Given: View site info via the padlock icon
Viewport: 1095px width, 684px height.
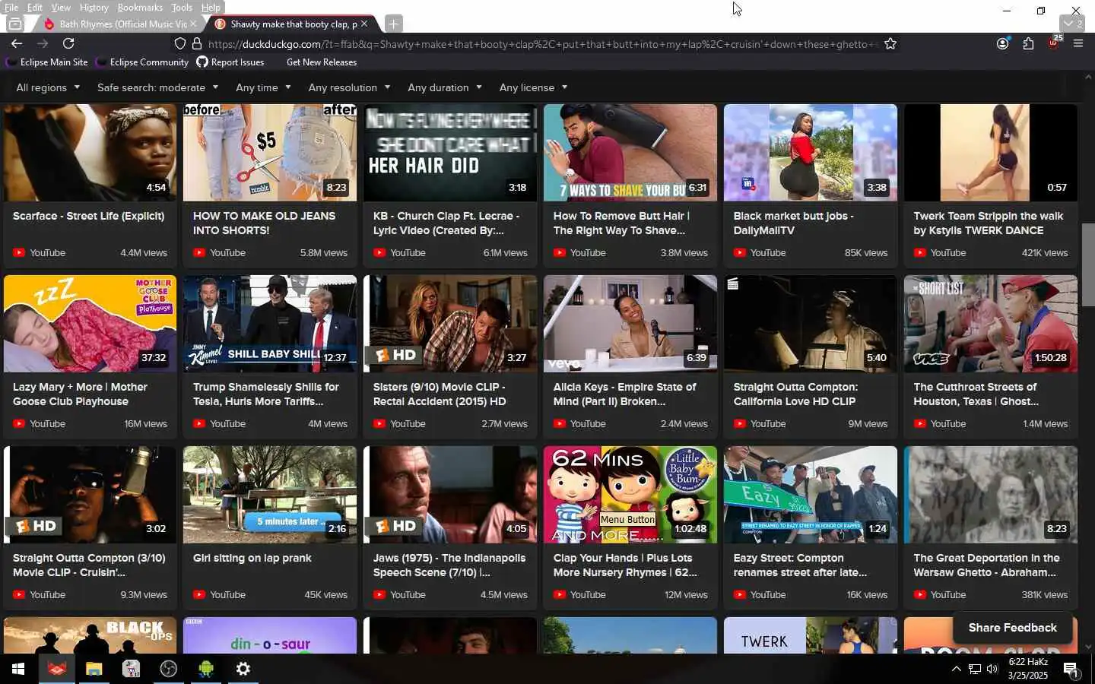Looking at the screenshot, I should [x=197, y=44].
